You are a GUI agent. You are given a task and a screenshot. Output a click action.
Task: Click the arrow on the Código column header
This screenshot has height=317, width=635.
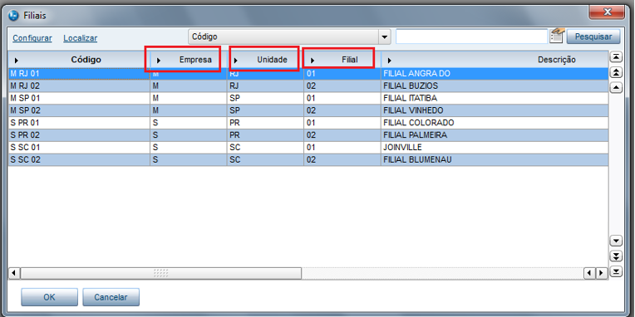point(16,61)
